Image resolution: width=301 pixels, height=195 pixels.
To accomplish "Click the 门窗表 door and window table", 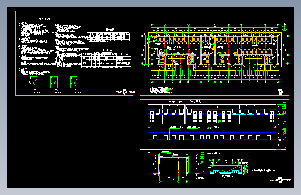I will [x=106, y=60].
